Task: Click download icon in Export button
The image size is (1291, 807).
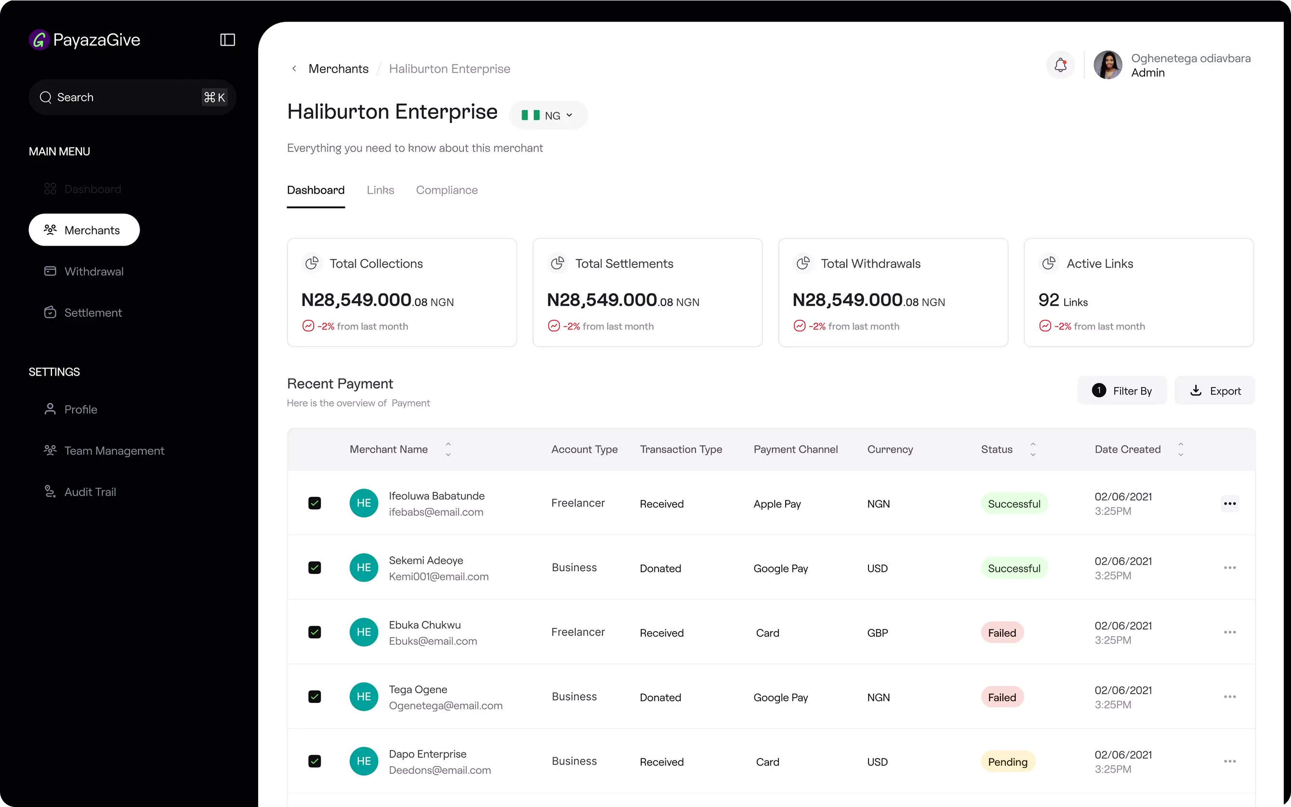Action: [x=1196, y=390]
